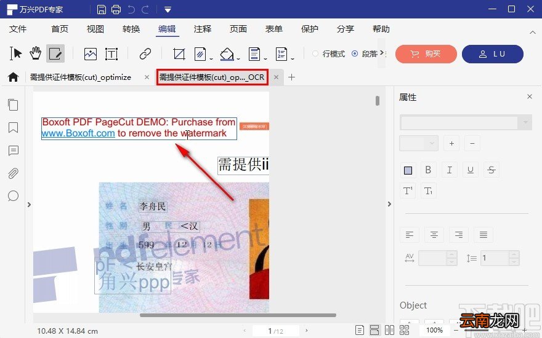Screen dimensions: 542x338
Task: Open the Bates numbering tool
Action: coord(281,54)
